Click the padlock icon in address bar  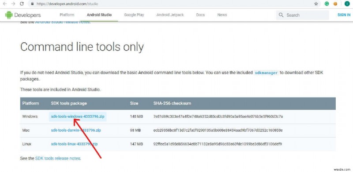click(32, 4)
